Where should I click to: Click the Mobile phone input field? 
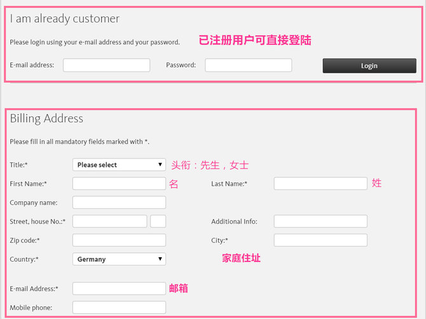[x=119, y=308]
